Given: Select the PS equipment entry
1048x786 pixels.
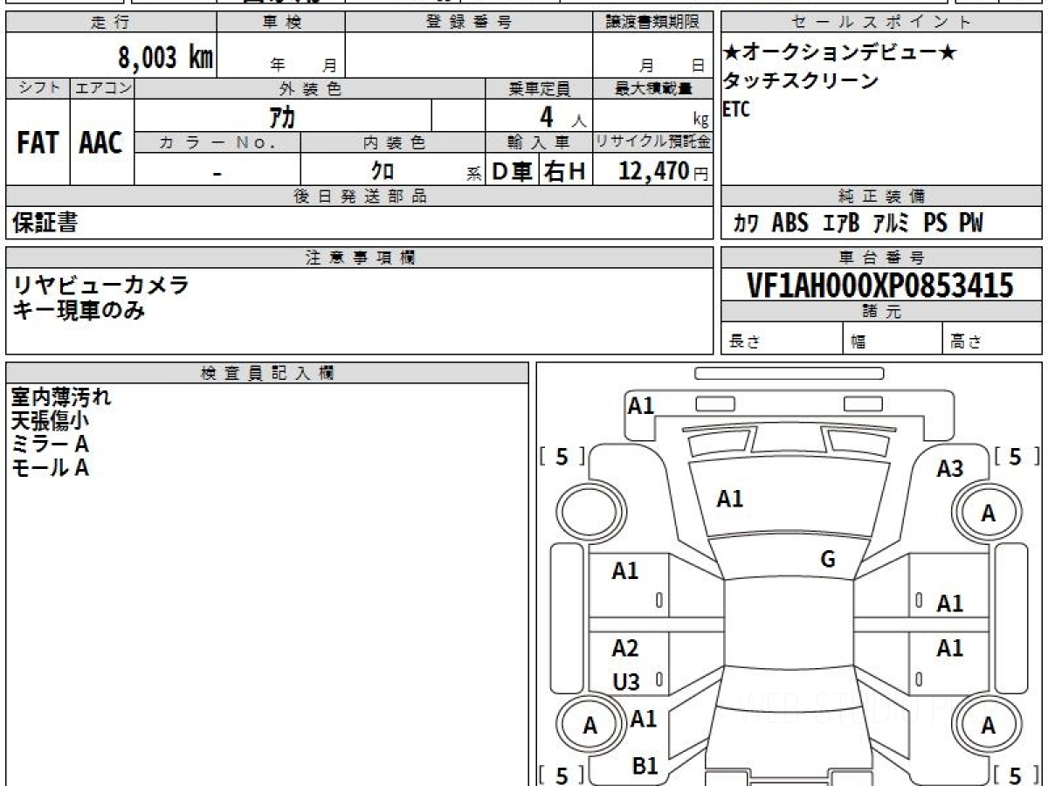Looking at the screenshot, I should pos(935,223).
